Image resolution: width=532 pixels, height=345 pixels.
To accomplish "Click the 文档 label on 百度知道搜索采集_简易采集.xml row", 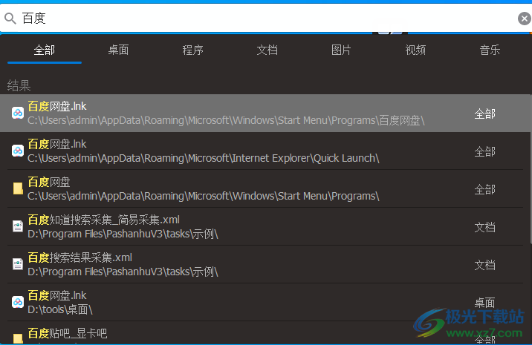I will tap(485, 227).
